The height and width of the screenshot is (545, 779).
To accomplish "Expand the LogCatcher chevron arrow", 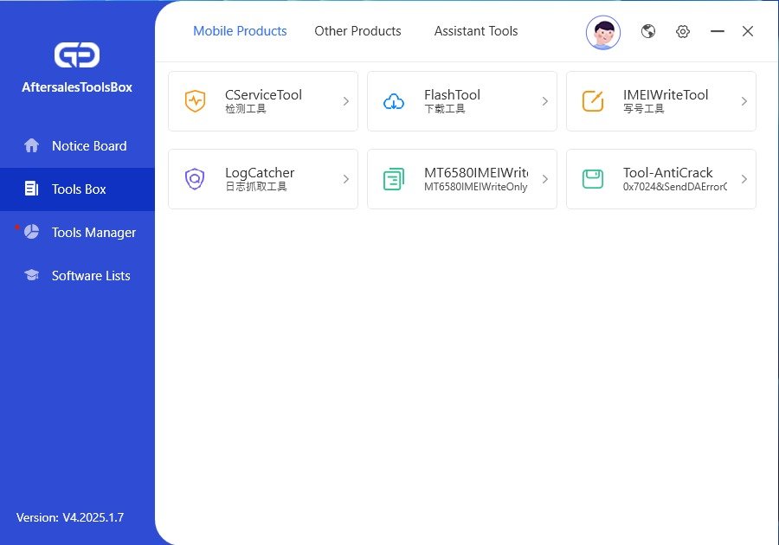I will pyautogui.click(x=345, y=179).
